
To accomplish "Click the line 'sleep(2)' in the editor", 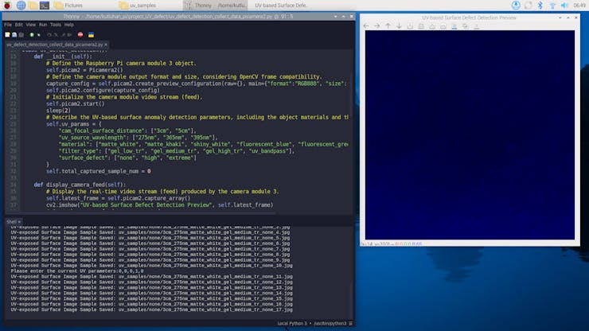I will click(x=58, y=111).
